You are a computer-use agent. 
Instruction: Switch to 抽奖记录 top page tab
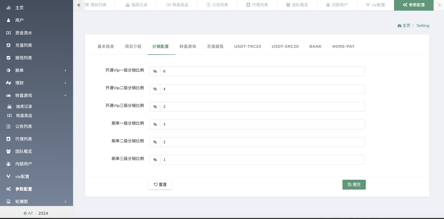click(x=136, y=5)
